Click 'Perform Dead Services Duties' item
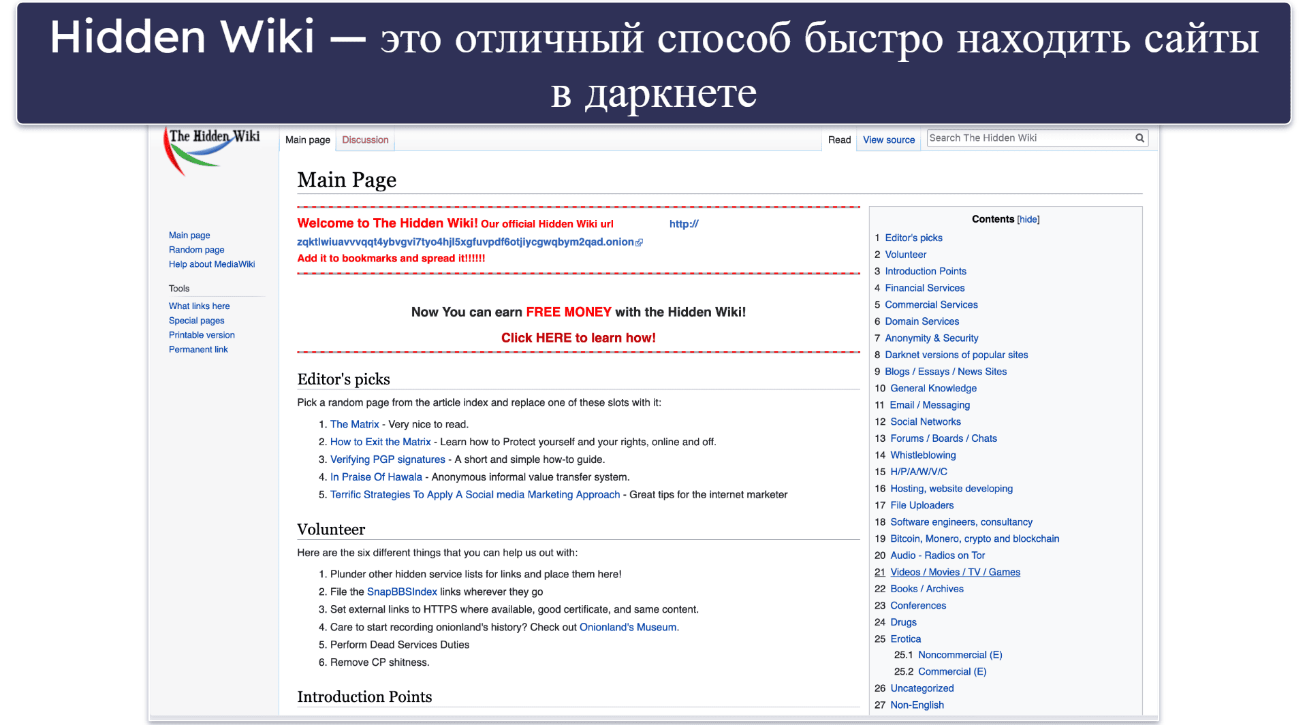 pyautogui.click(x=399, y=645)
